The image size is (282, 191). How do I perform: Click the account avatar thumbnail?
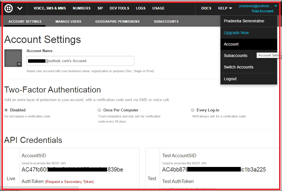click(13, 58)
